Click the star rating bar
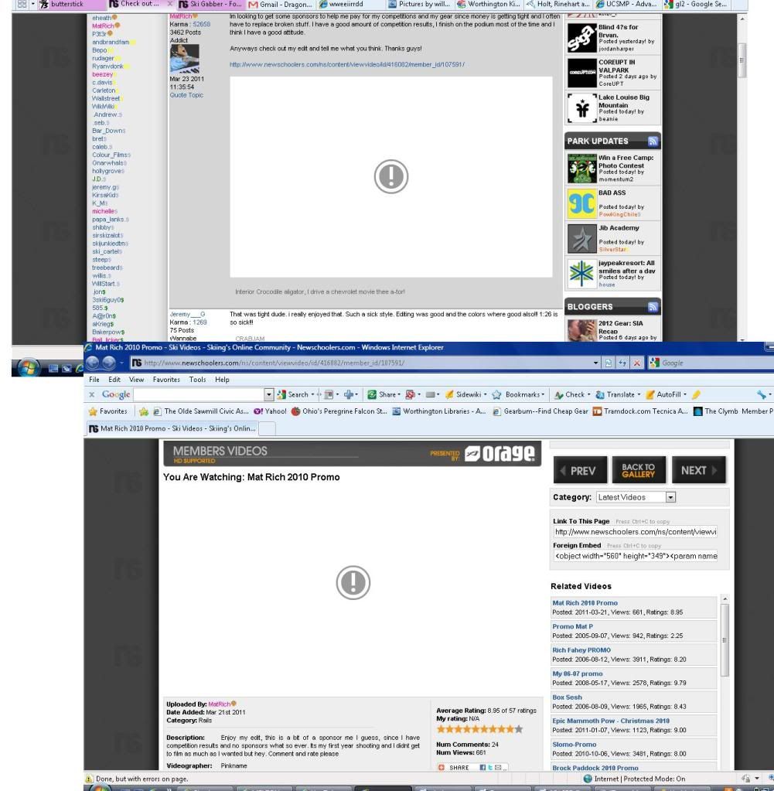The image size is (774, 791). (479, 728)
